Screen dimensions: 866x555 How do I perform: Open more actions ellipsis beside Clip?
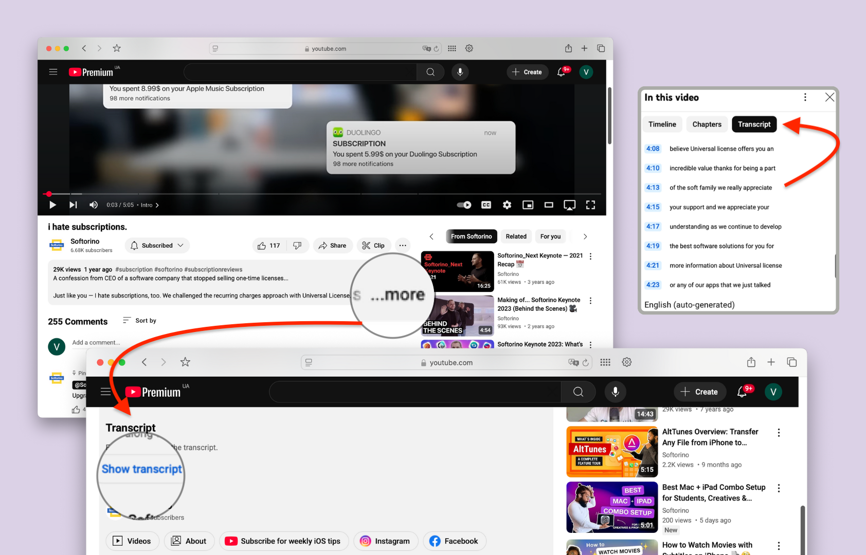click(403, 246)
